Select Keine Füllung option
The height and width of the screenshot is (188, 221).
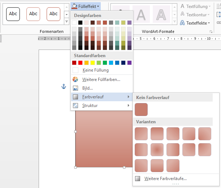coord(95,70)
